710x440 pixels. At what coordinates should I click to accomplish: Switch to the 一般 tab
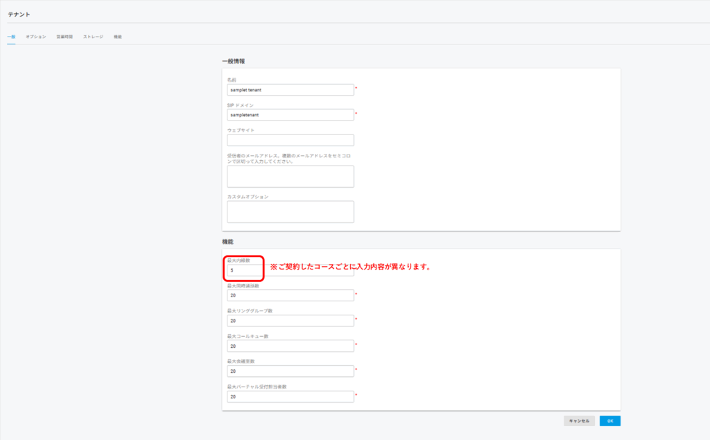coord(11,36)
